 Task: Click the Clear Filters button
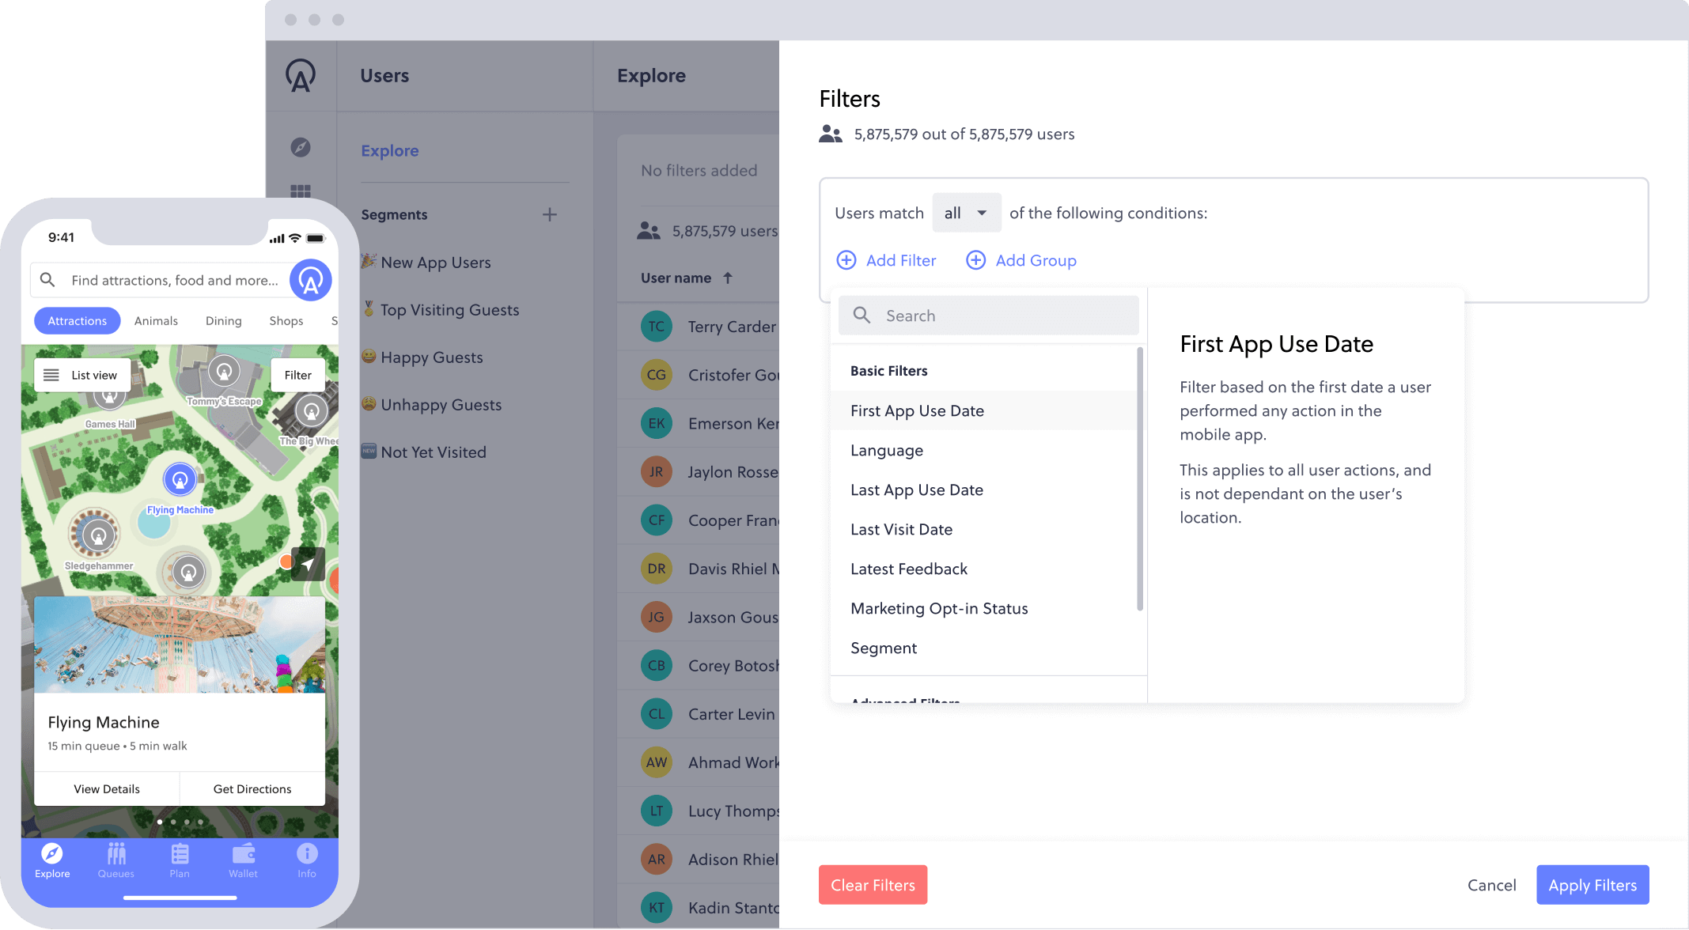[x=873, y=885]
